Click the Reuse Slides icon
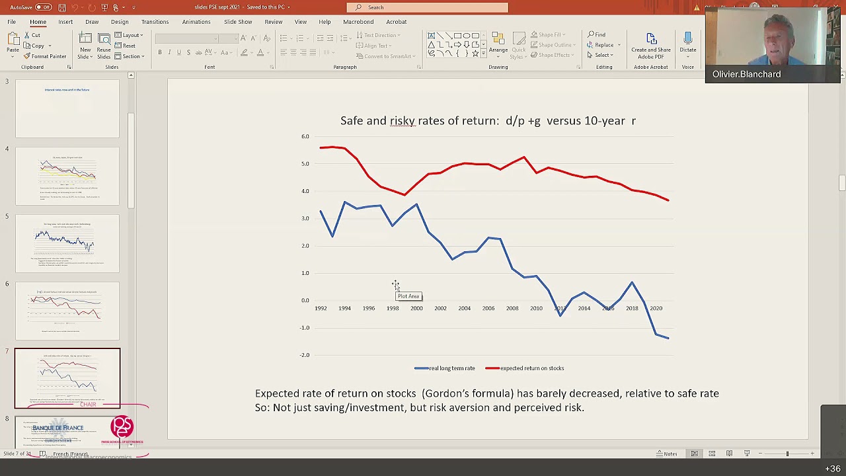Screen dimensions: 846x476 tap(104, 46)
